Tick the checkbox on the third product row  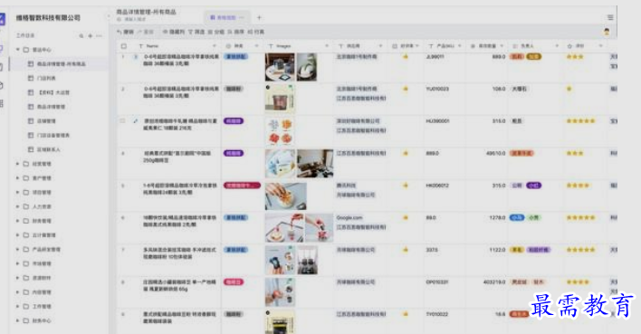point(122,121)
